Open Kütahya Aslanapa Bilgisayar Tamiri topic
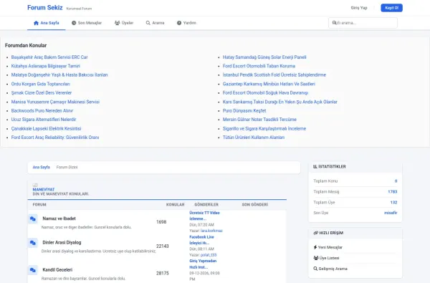The image size is (430, 283). (x=46, y=66)
